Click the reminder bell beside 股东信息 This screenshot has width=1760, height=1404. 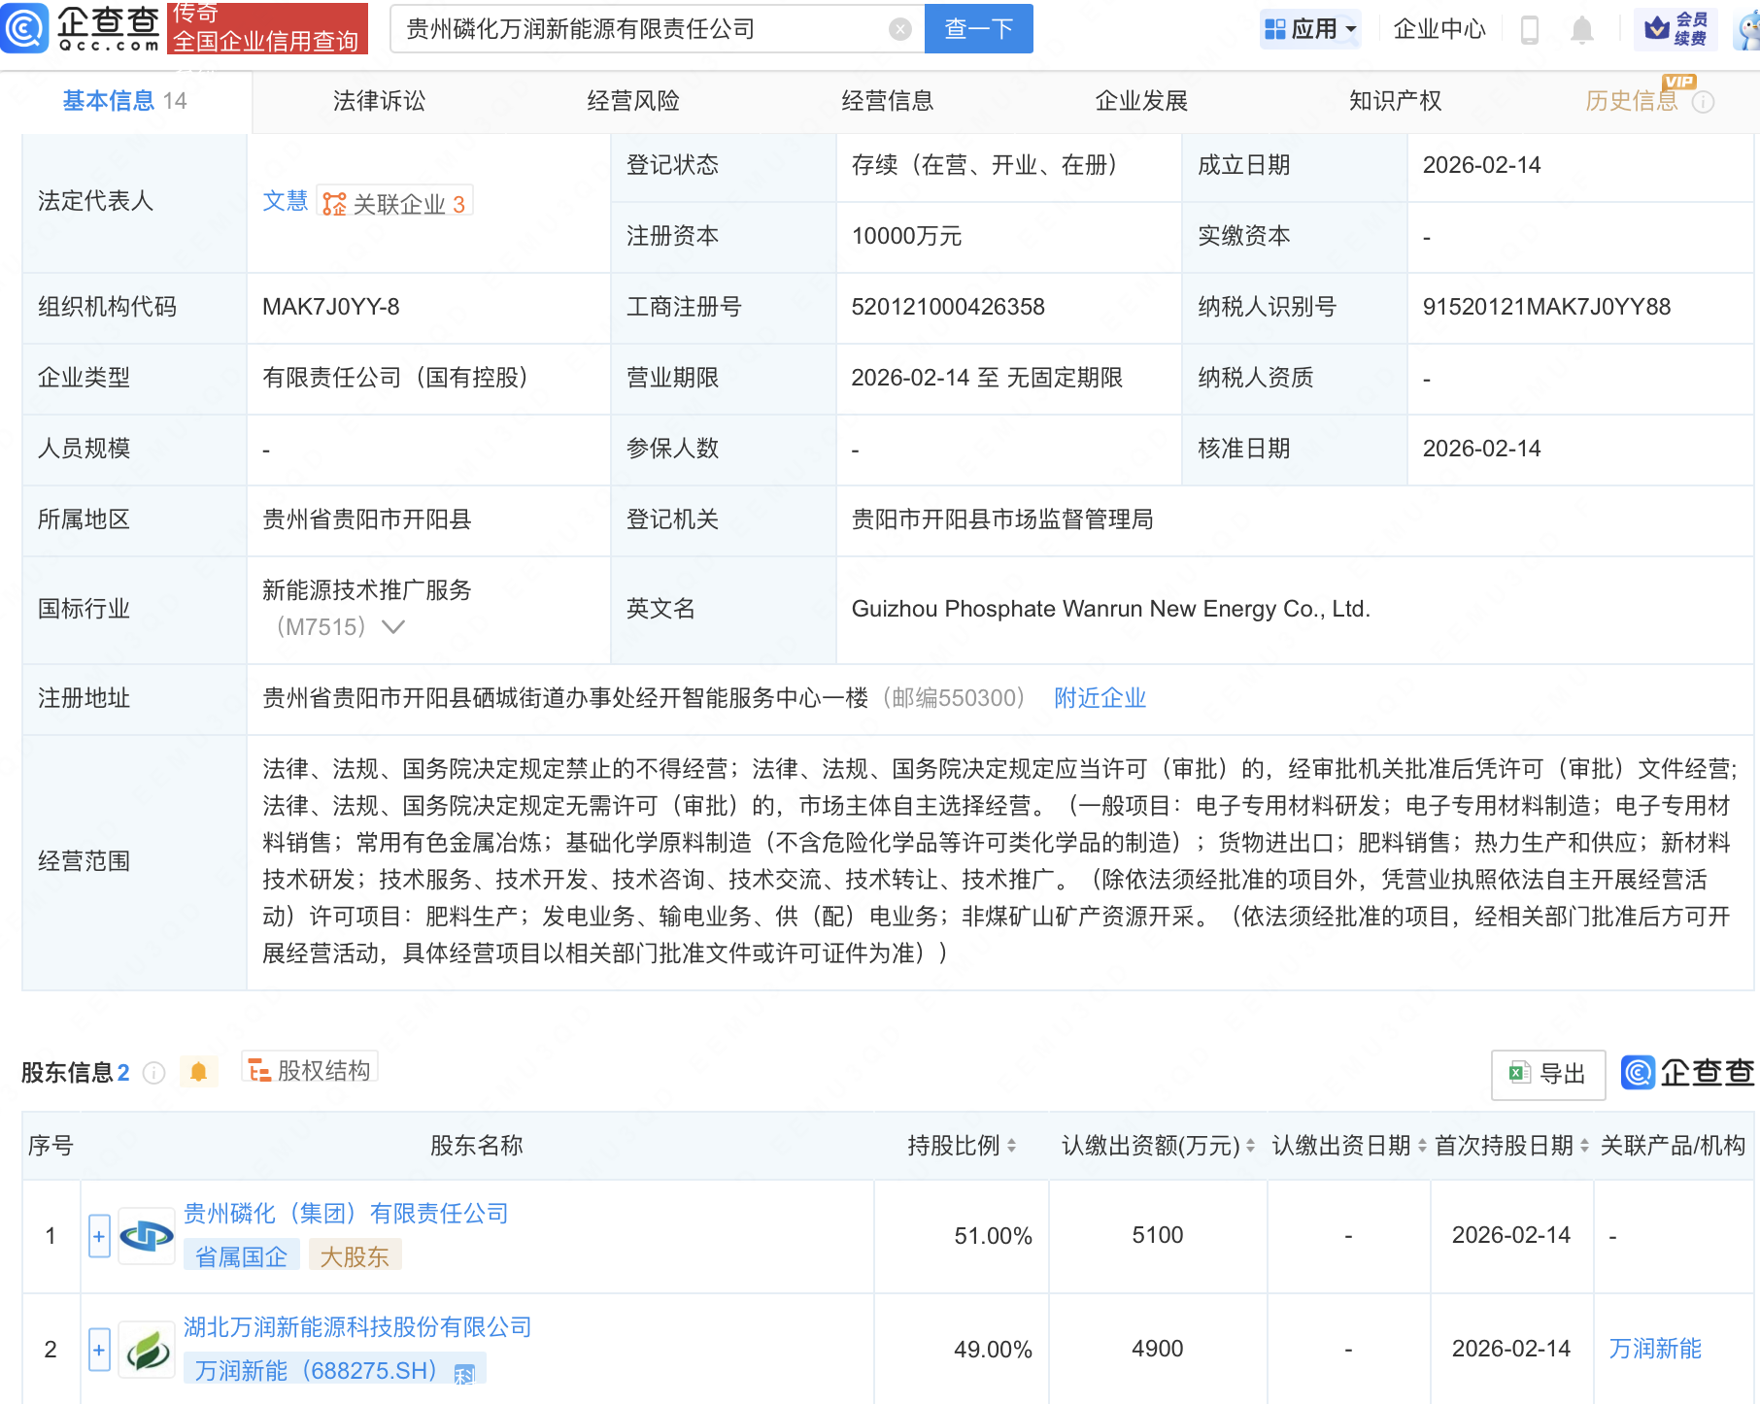point(199,1071)
